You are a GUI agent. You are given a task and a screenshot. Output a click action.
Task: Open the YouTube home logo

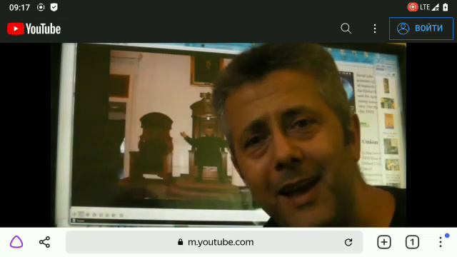(x=34, y=29)
